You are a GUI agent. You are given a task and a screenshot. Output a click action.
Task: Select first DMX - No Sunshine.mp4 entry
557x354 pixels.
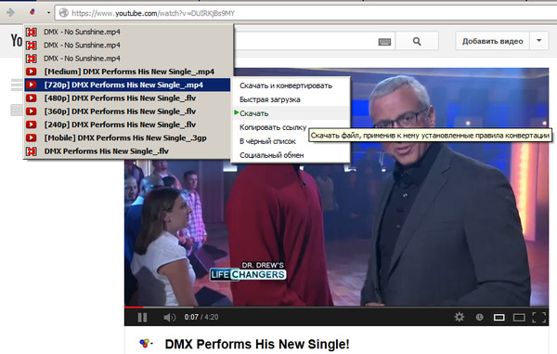tap(128, 32)
